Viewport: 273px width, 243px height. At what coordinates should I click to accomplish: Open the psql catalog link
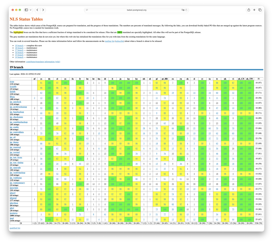pos(12,218)
